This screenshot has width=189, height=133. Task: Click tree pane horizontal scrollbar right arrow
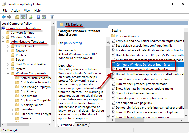49,124
